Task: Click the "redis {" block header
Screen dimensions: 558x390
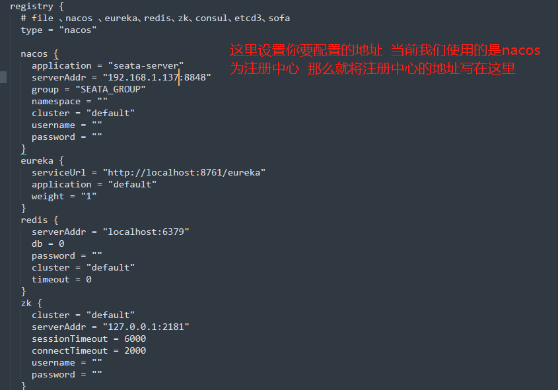Action: pyautogui.click(x=40, y=220)
